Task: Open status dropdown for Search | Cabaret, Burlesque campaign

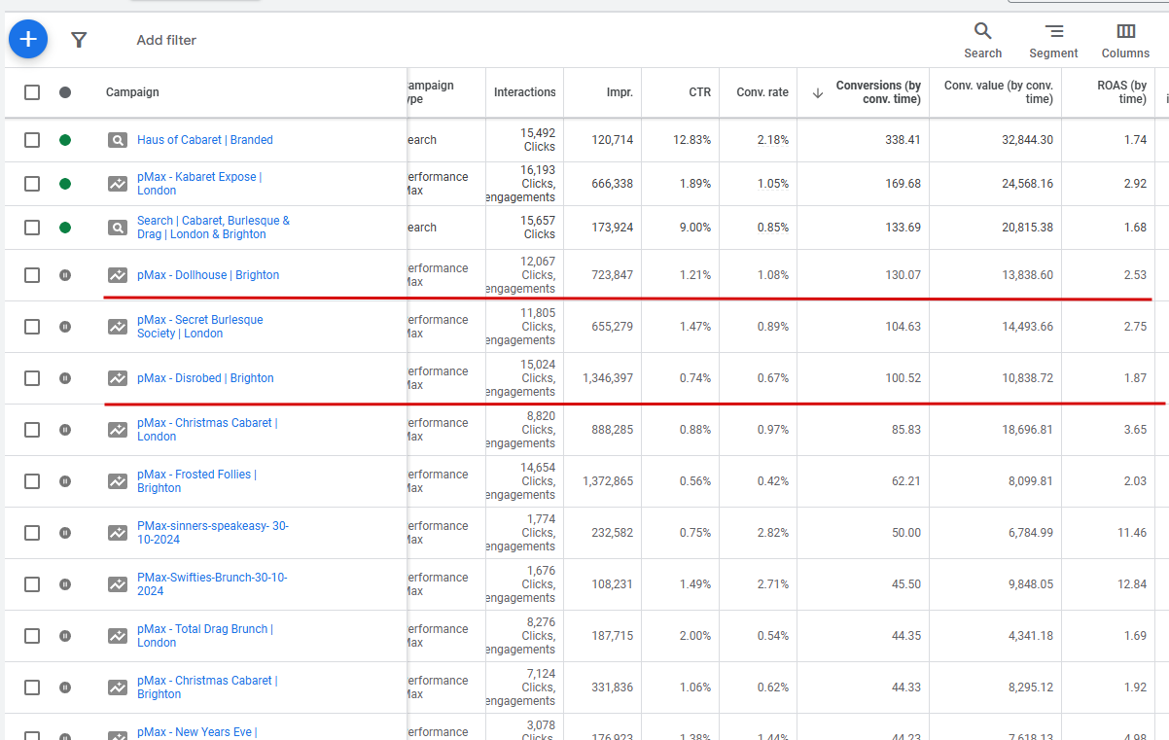Action: 65,228
